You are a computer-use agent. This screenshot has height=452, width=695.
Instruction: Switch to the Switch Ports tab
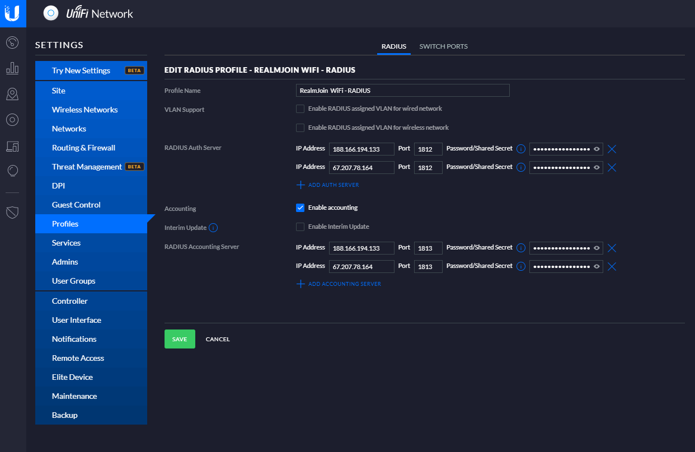[x=443, y=46]
